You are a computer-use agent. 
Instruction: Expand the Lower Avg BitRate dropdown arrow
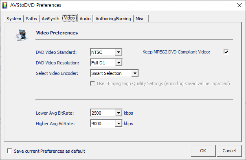(119, 113)
